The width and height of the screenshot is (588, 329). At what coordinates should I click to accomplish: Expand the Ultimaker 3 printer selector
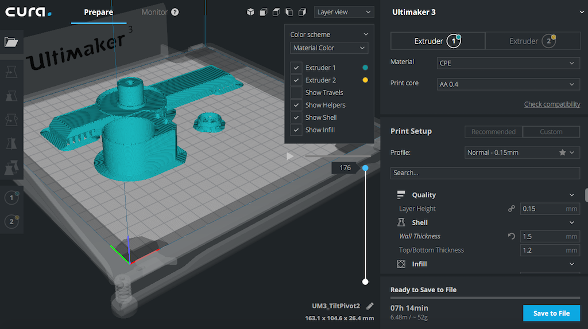582,12
